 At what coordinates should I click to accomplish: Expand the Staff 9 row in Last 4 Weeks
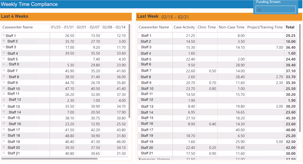[x=4, y=82]
